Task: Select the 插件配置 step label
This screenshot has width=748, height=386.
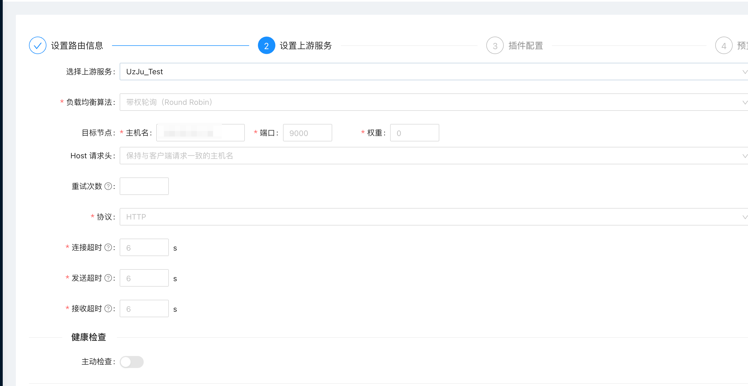Action: [526, 46]
